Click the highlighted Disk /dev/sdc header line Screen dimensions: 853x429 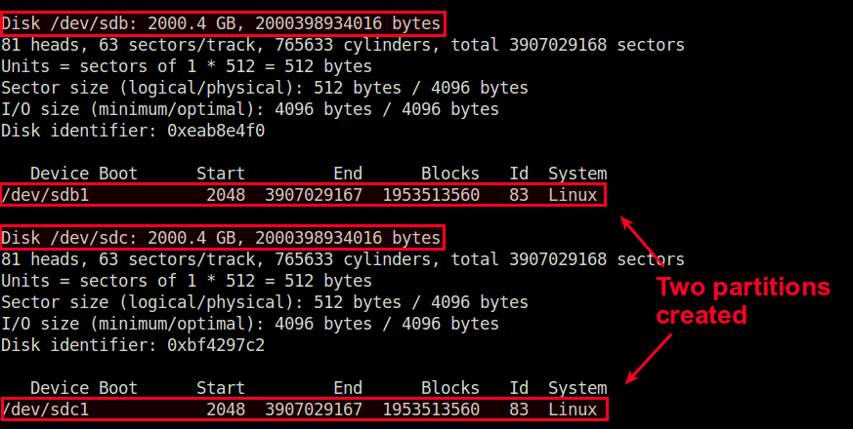click(x=223, y=238)
